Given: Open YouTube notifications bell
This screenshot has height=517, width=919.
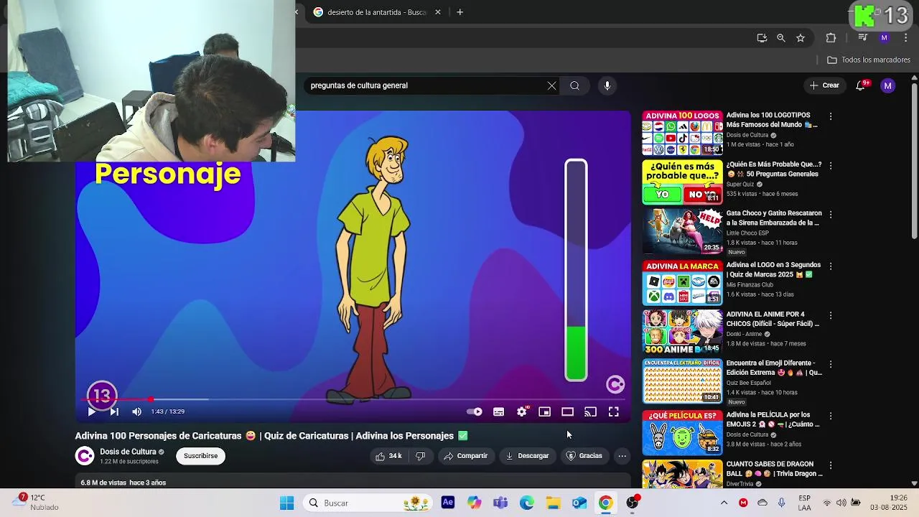Looking at the screenshot, I should coord(860,85).
